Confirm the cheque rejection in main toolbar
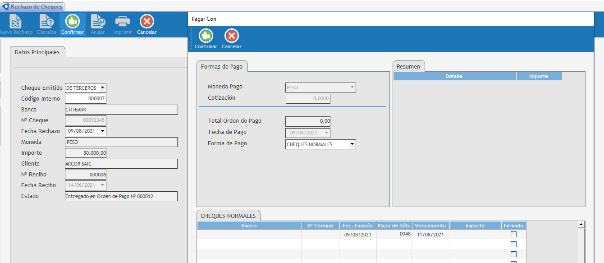 [72, 22]
